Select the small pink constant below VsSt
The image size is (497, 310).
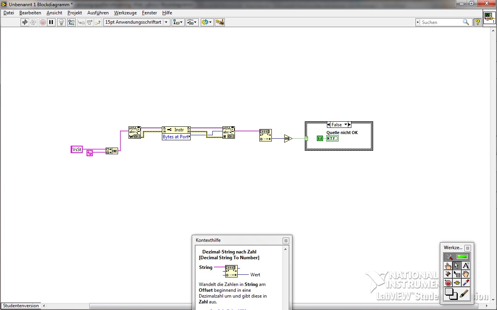point(90,153)
